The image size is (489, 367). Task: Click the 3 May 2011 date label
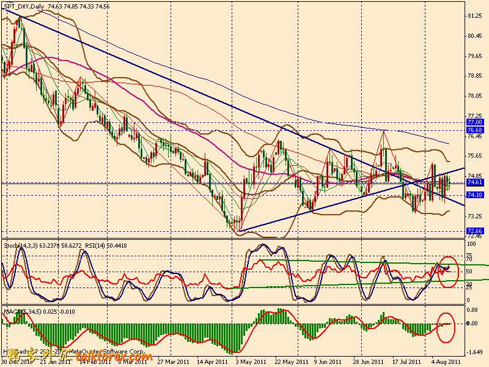tap(251, 362)
